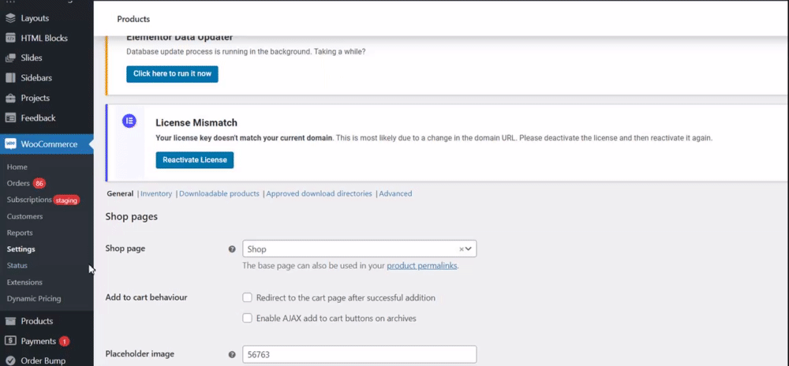Enable redirect to cart after successful addition

[247, 297]
